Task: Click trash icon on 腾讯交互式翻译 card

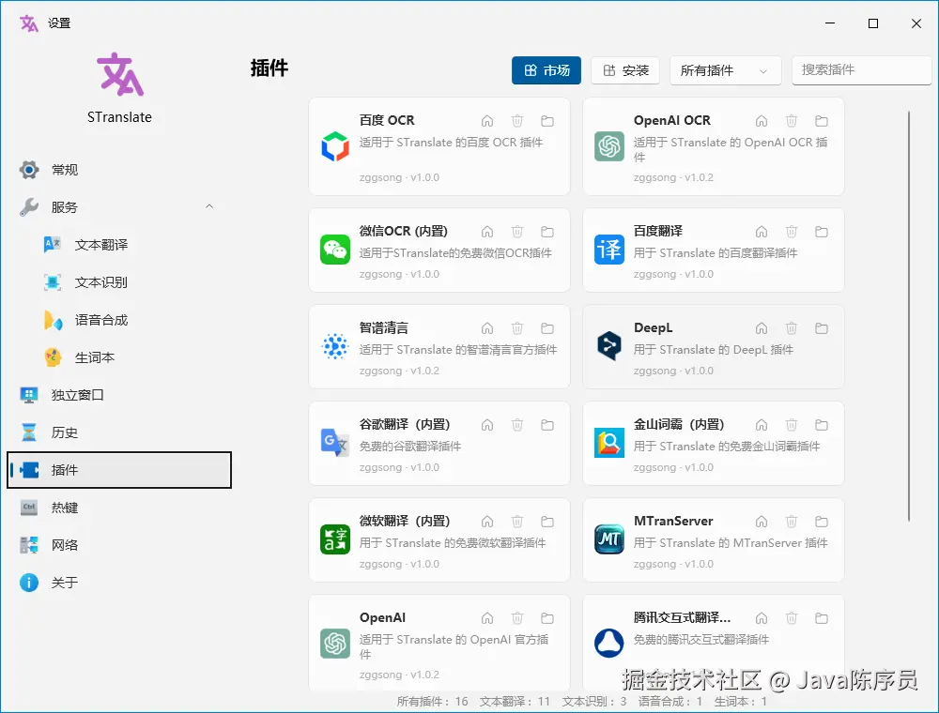Action: pyautogui.click(x=792, y=618)
